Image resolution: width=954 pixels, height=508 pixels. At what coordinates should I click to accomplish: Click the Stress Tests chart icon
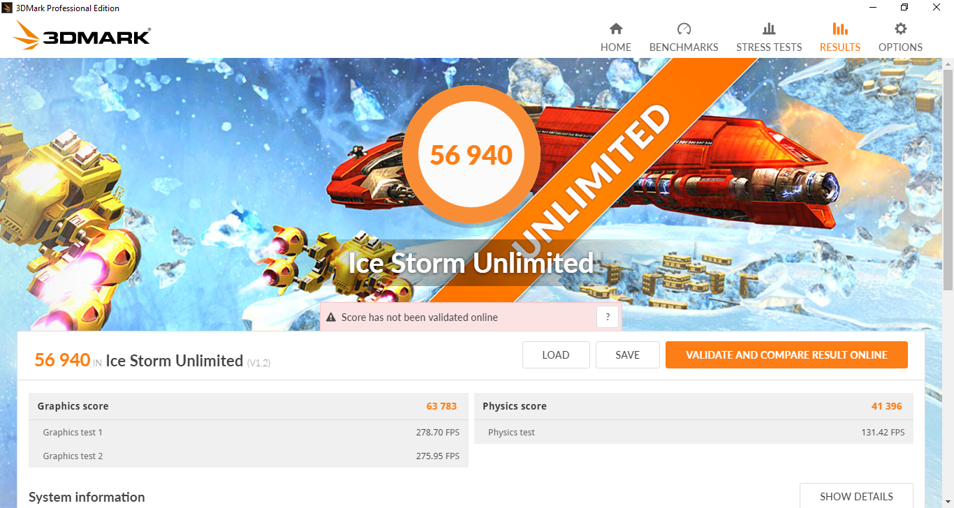tap(769, 29)
